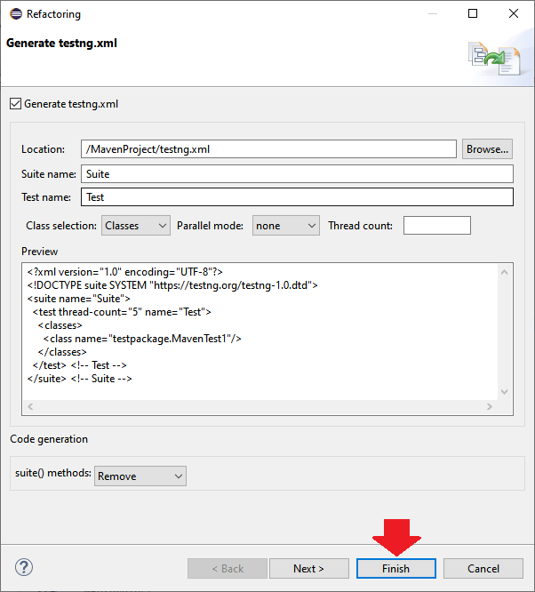The image size is (535, 592).
Task: Click the Eclipse icon in the title bar
Action: (16, 14)
